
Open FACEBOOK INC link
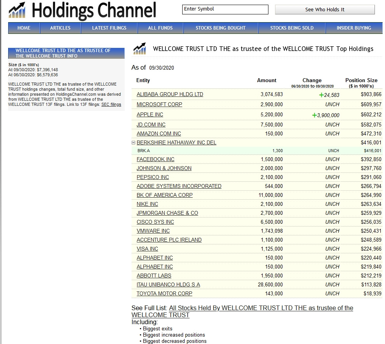pyautogui.click(x=155, y=159)
